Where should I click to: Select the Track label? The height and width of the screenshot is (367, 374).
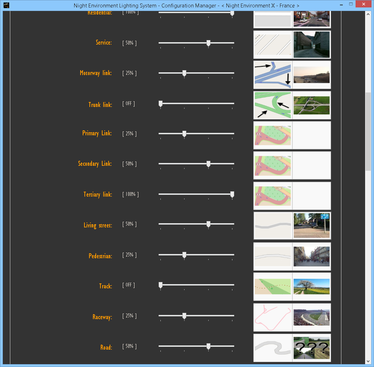(x=106, y=286)
